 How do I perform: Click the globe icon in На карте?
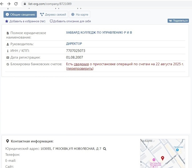tap(73, 14)
